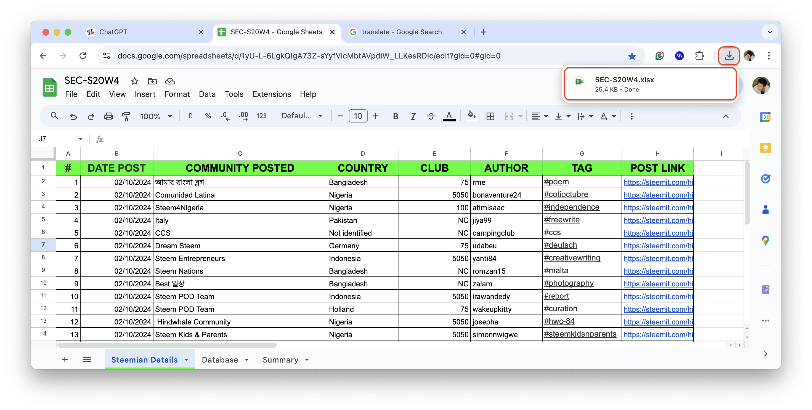The height and width of the screenshot is (410, 812).
Task: Click the paint format roller icon
Action: click(126, 116)
